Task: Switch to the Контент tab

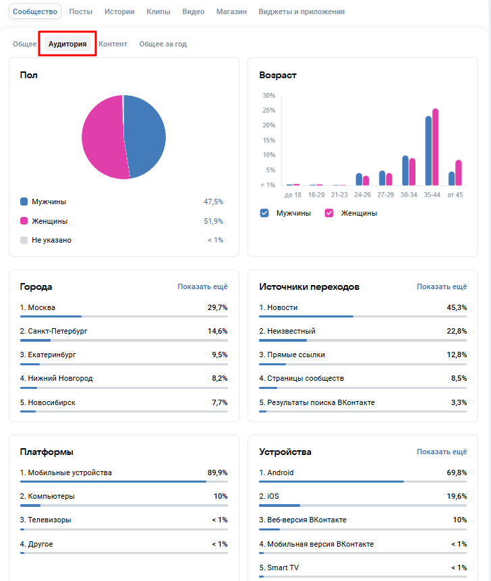Action: click(113, 44)
